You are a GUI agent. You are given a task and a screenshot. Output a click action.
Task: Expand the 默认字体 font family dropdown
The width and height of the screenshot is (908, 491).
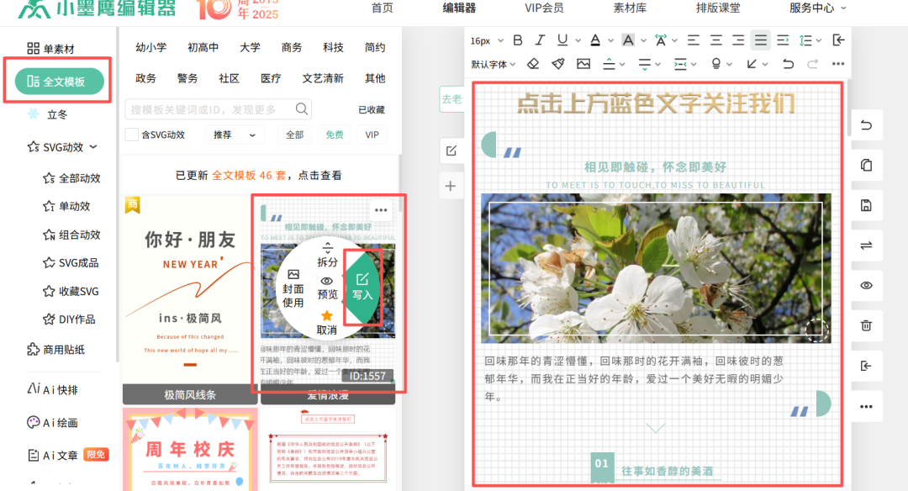pos(493,64)
